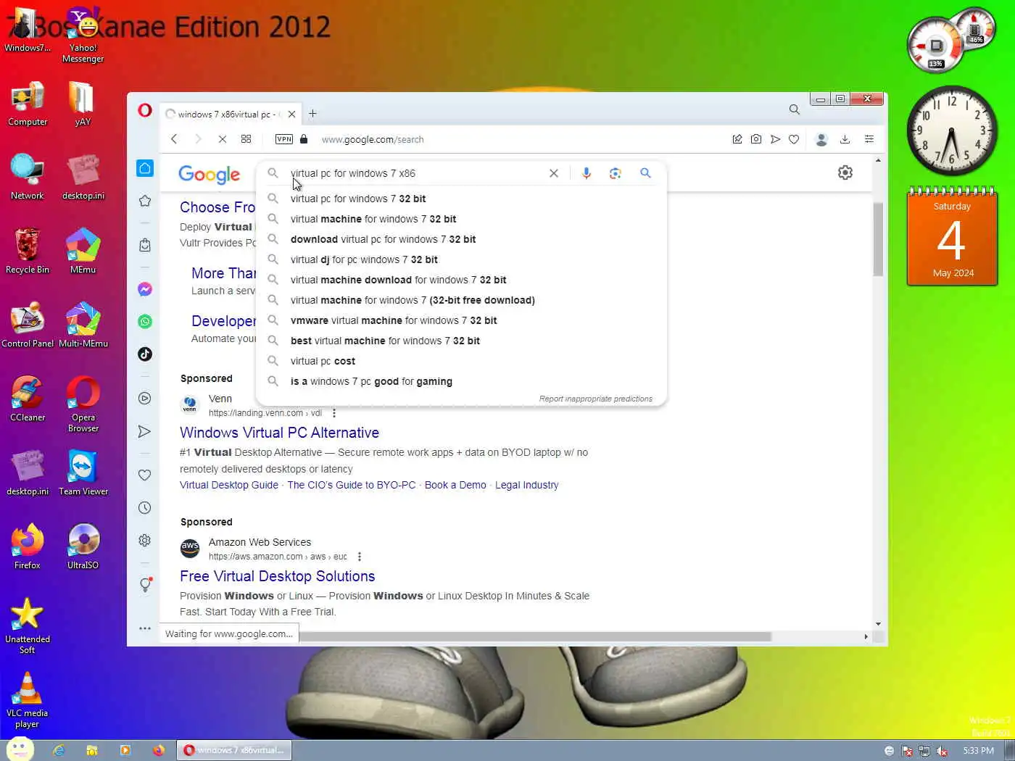Viewport: 1015px width, 761px height.
Task: Select suggestion 'is a windows 7 pc good for gaming'
Action: tap(461, 381)
